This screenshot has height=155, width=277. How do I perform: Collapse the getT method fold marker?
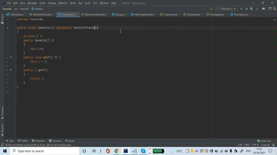pyautogui.click(x=16, y=70)
